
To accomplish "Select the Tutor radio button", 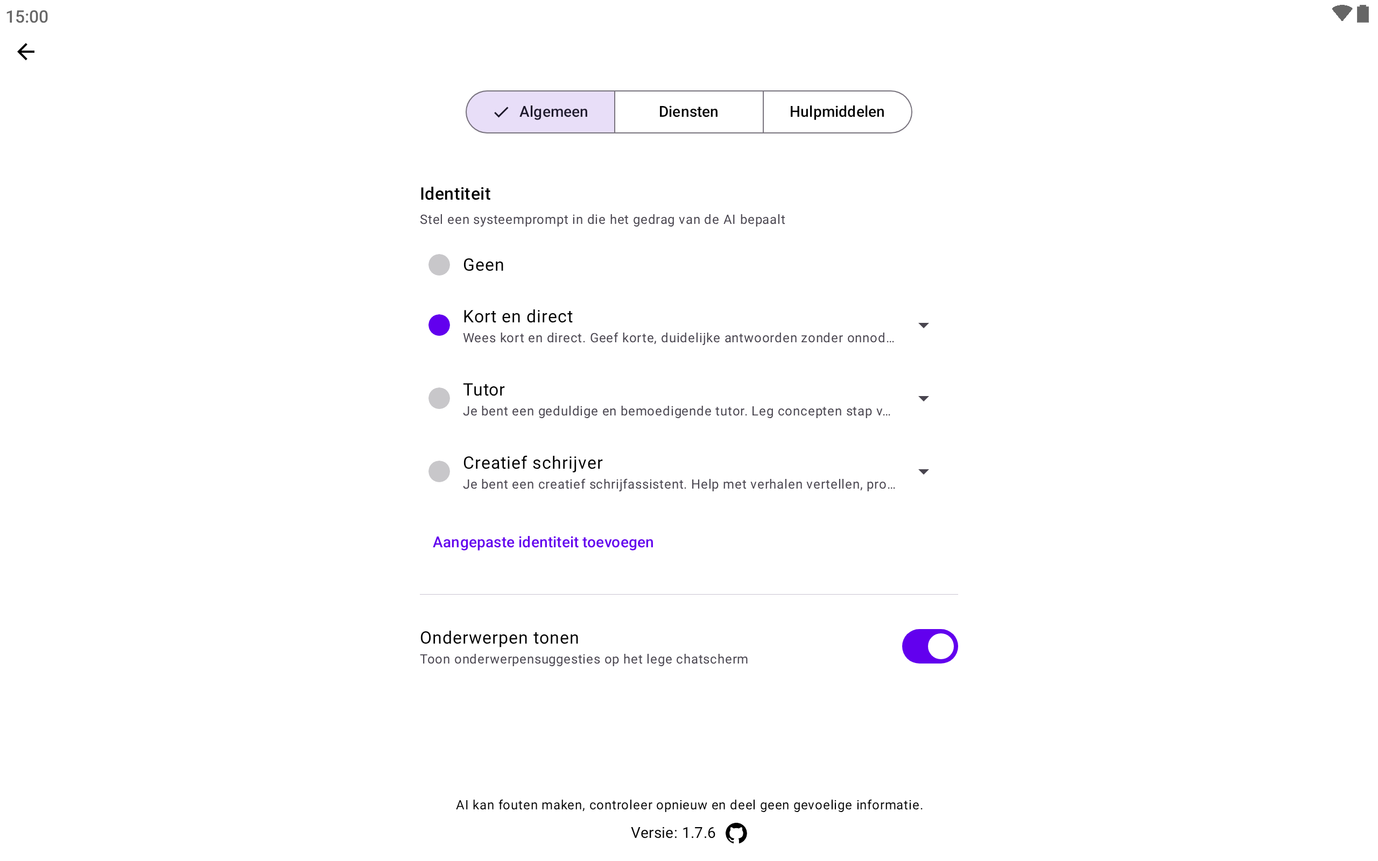I will [439, 398].
